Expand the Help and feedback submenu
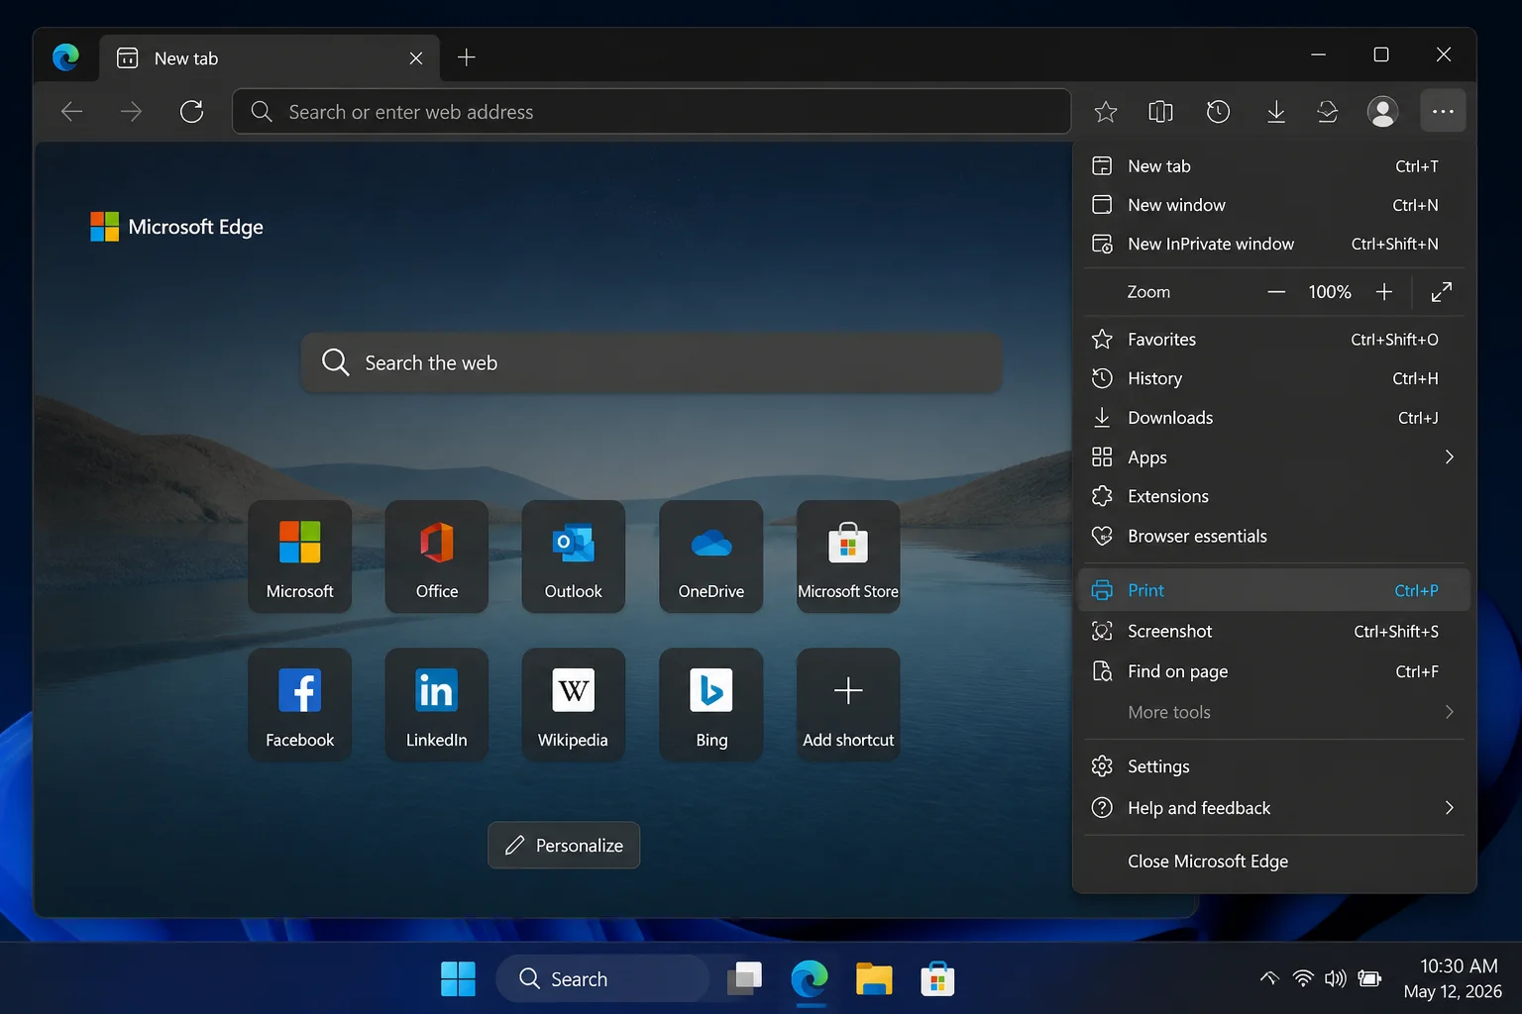 pyautogui.click(x=1274, y=808)
